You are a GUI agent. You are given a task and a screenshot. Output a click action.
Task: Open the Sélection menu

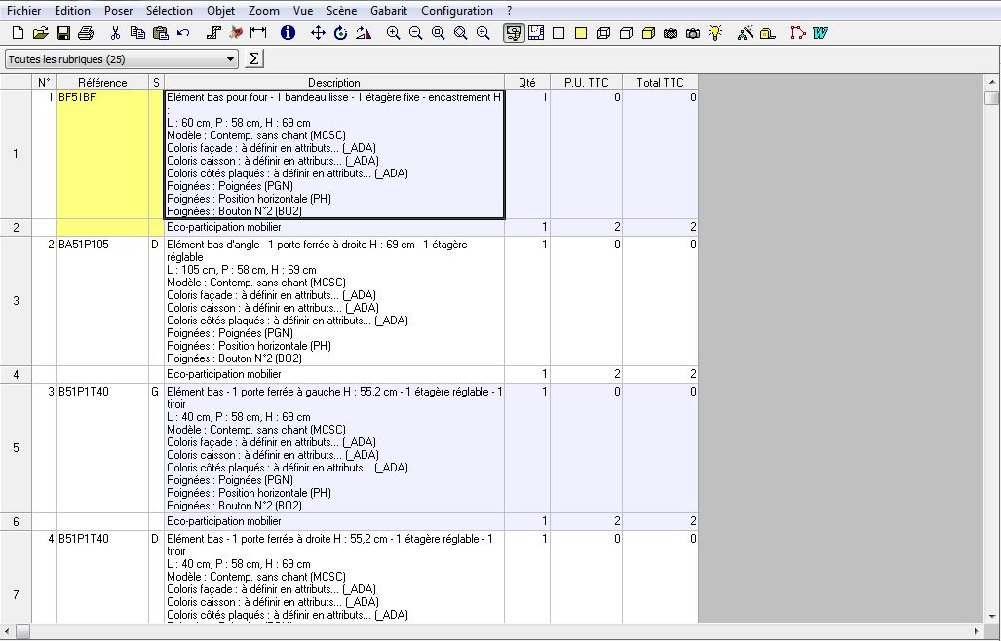[170, 11]
